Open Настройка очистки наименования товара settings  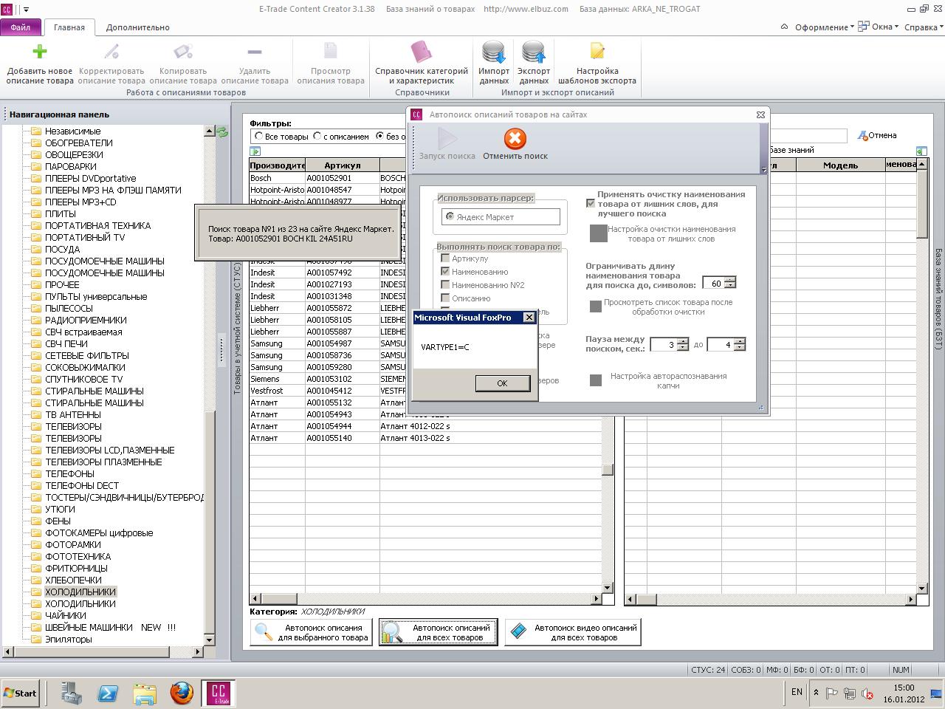[598, 233]
